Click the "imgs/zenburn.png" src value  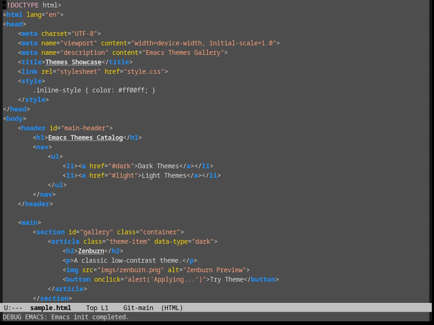tap(131, 270)
